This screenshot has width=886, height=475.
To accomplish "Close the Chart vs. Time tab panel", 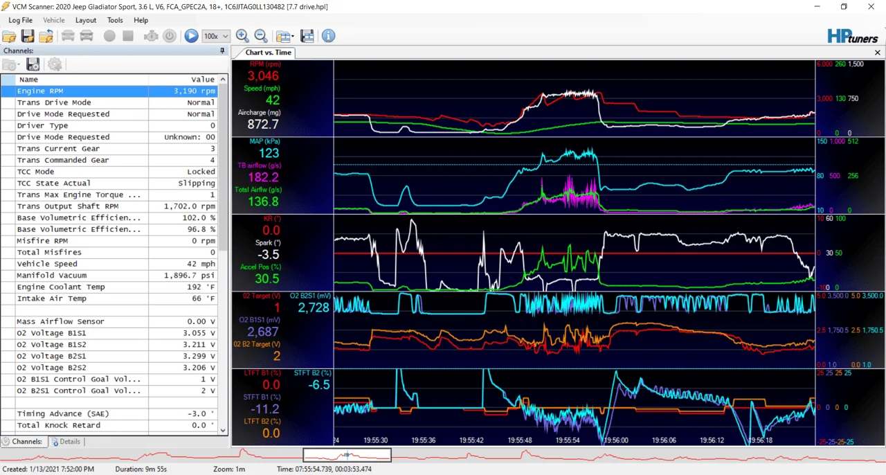I will [x=878, y=53].
